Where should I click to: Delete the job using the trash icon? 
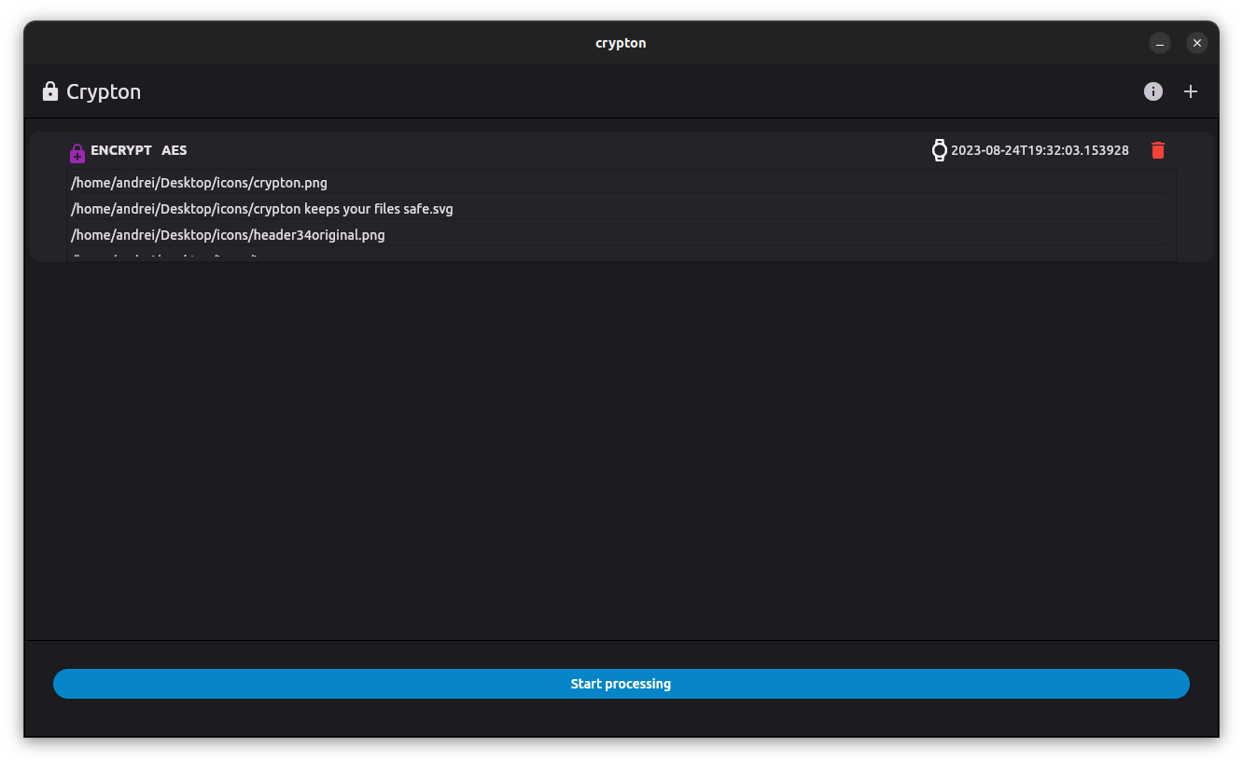click(x=1158, y=149)
